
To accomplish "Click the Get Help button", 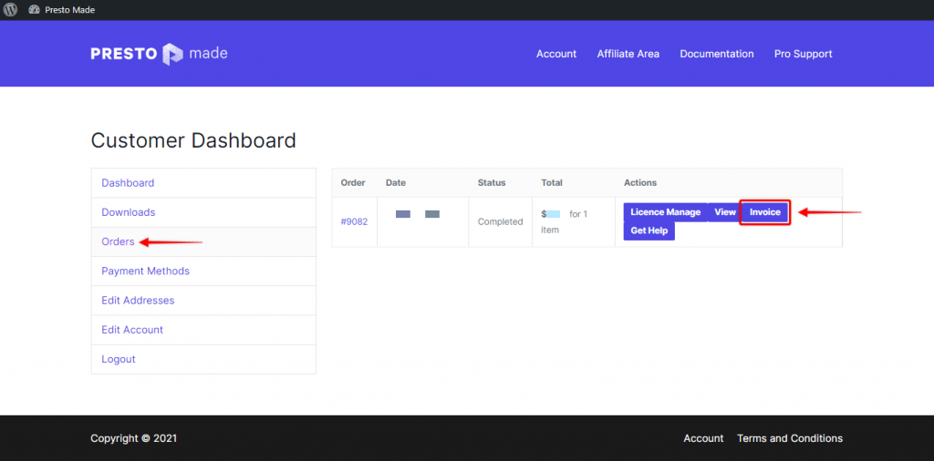I will click(649, 230).
